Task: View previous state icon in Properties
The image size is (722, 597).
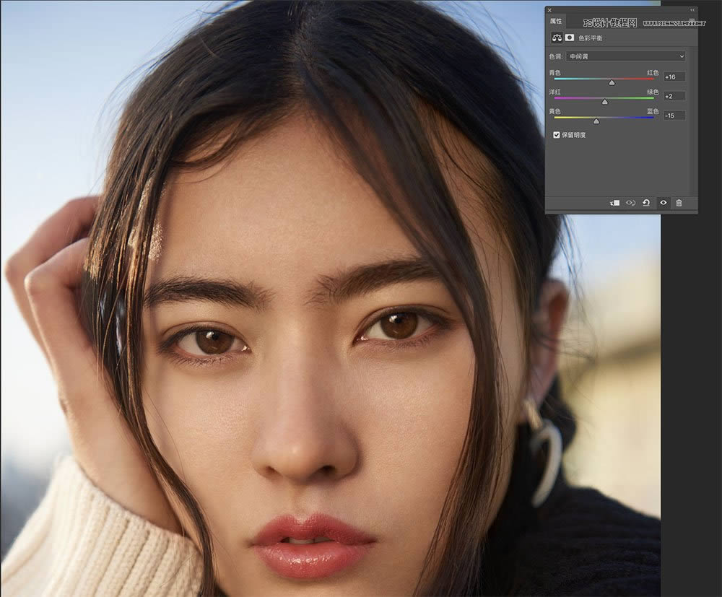Action: point(630,203)
